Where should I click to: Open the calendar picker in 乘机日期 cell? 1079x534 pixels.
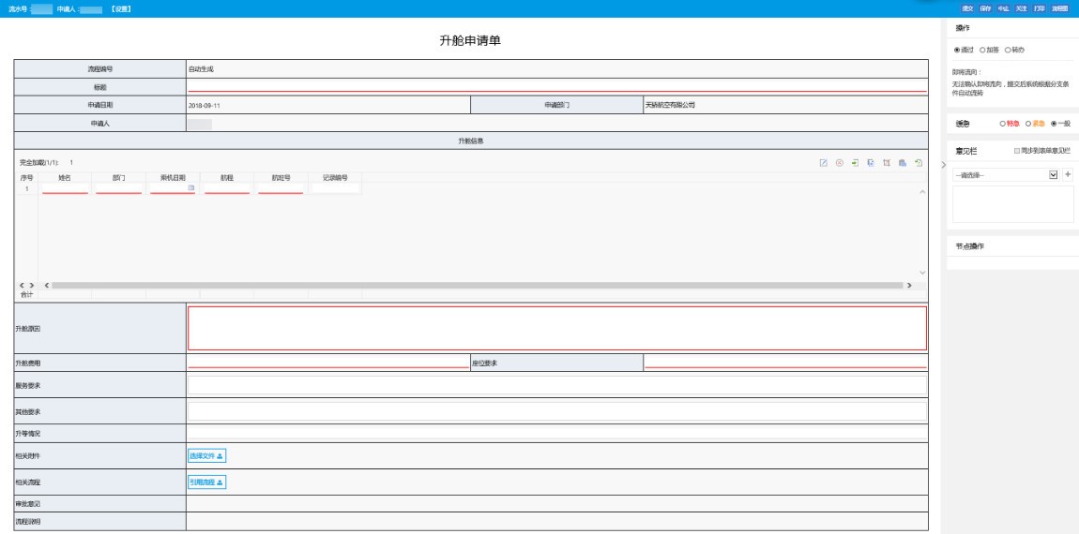pos(191,187)
